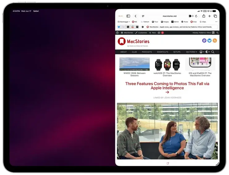Open the Bluesky social icon in header
The image size is (229, 175).
(x=210, y=40)
